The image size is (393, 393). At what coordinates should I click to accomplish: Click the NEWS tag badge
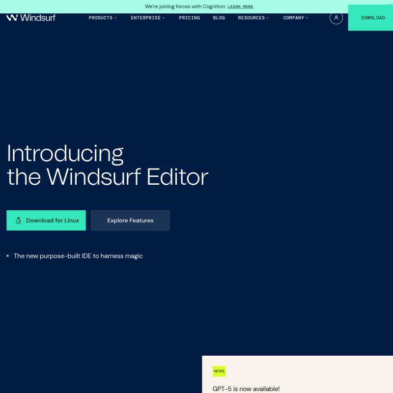(x=219, y=371)
